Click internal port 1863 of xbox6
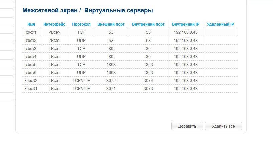273x161 pixels. 148,73
